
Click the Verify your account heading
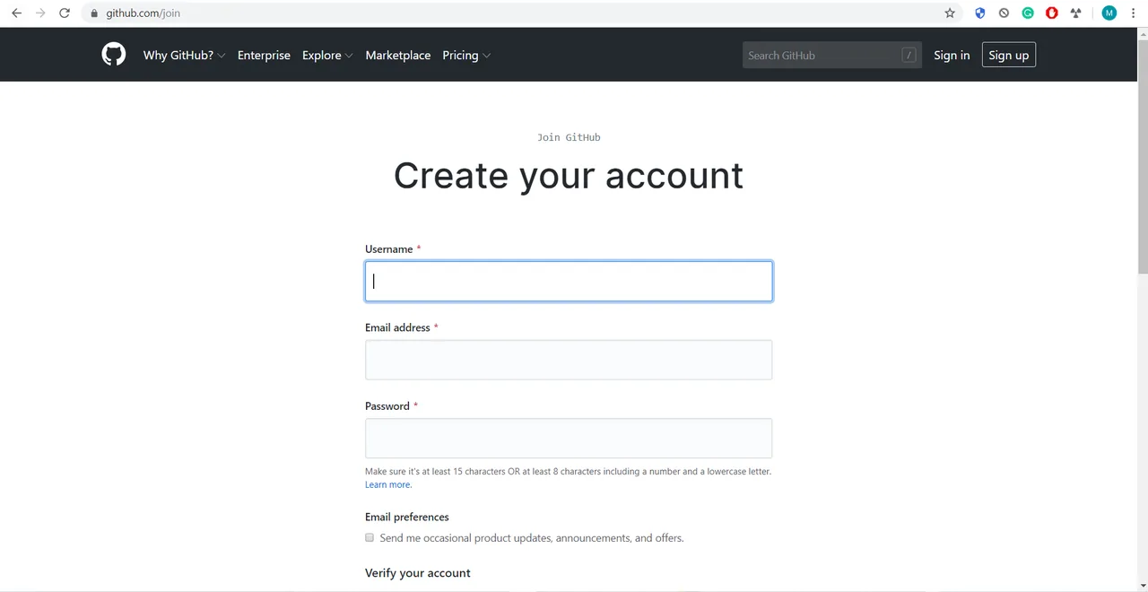point(418,572)
